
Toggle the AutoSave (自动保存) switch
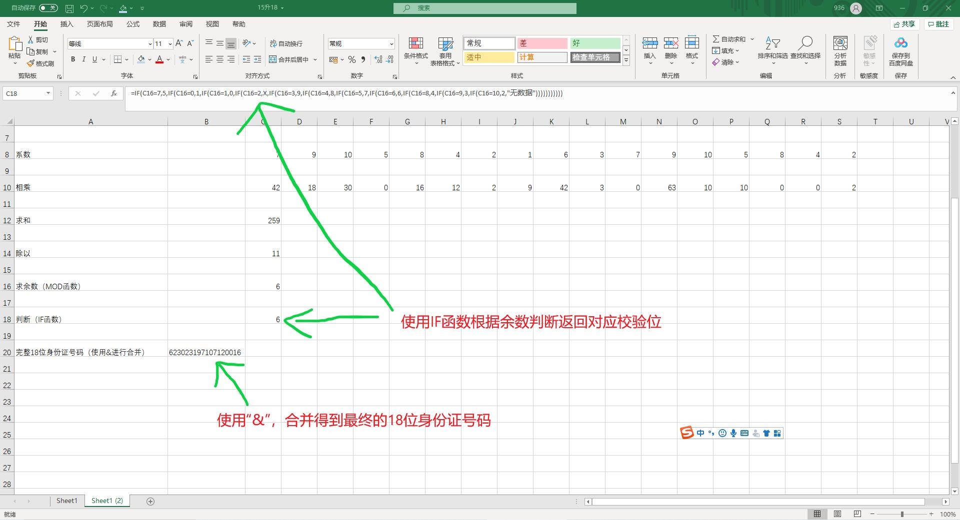48,8
